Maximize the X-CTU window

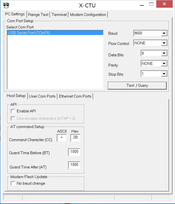click(151, 4)
